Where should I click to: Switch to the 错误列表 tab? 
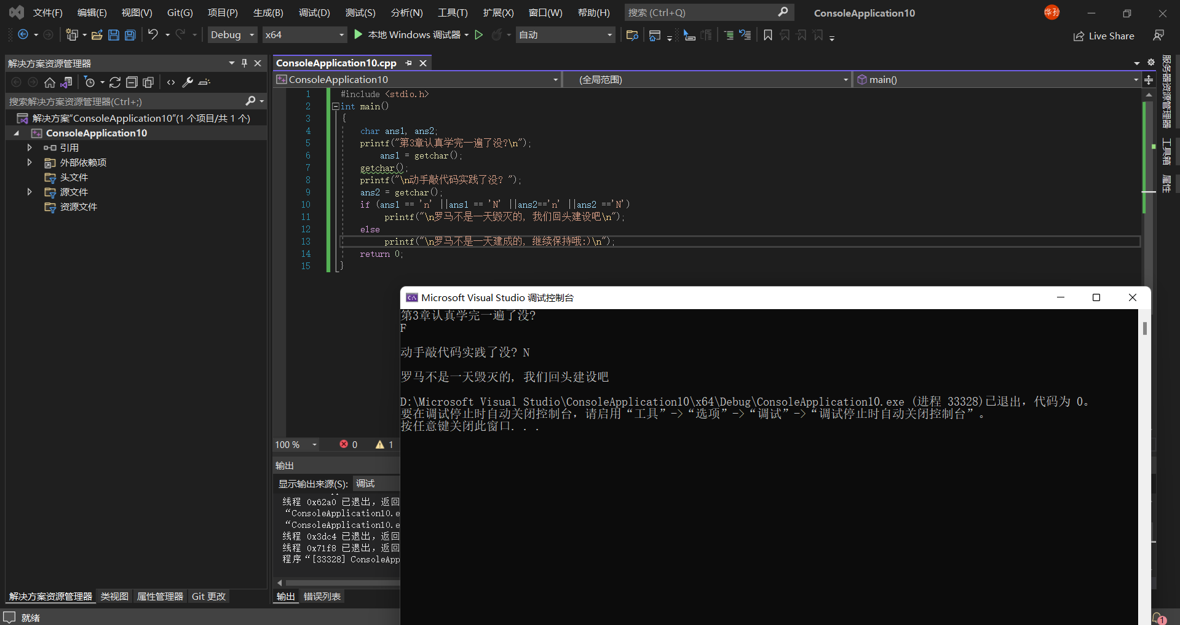coord(322,596)
